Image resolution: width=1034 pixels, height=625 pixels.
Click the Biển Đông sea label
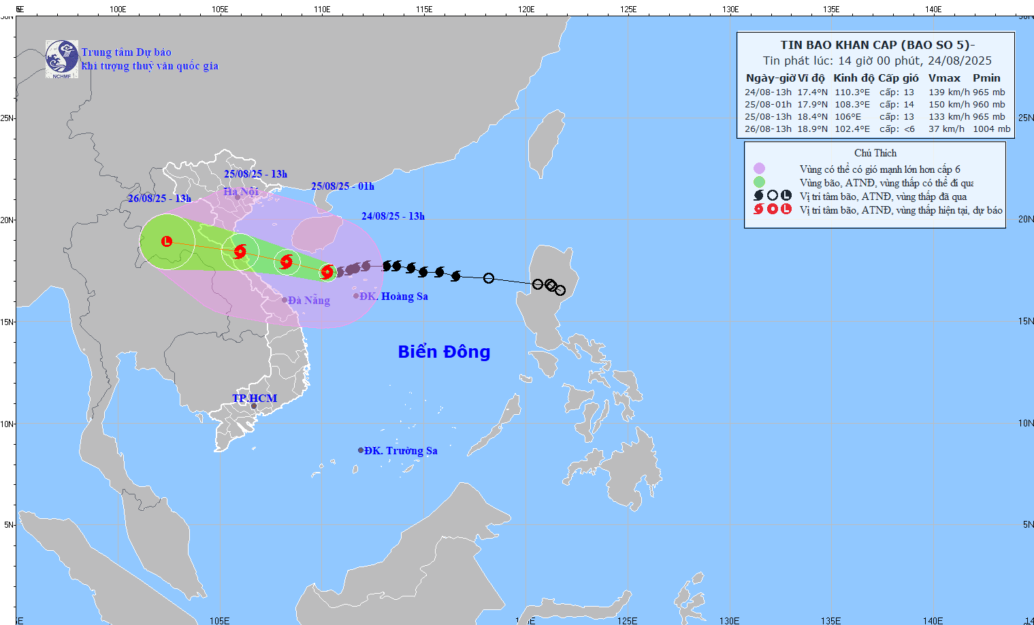(445, 352)
